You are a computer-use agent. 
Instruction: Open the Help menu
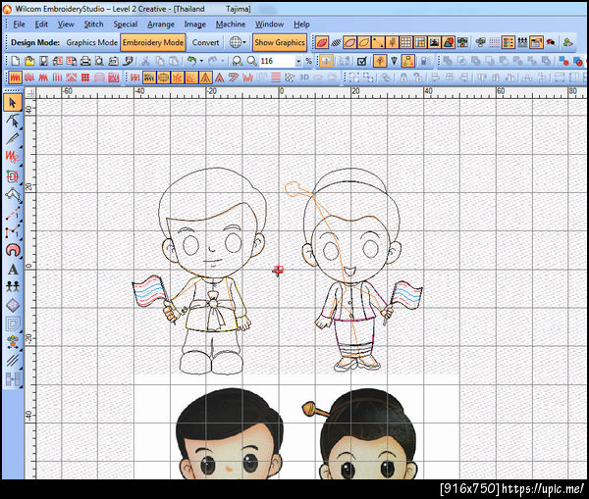[x=301, y=25]
